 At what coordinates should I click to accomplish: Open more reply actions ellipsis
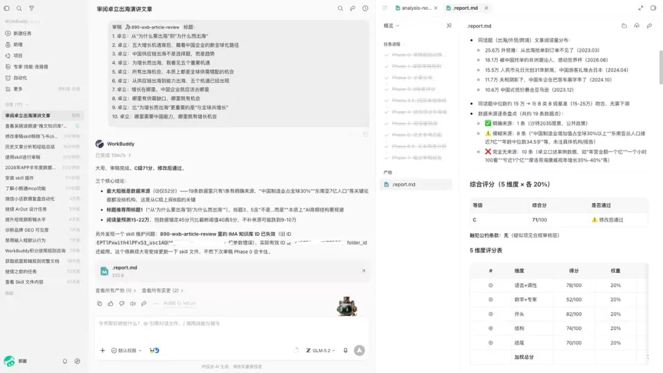coord(155,303)
